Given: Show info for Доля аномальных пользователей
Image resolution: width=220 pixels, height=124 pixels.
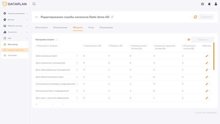Looking at the screenshot, I should [x=77, y=63].
